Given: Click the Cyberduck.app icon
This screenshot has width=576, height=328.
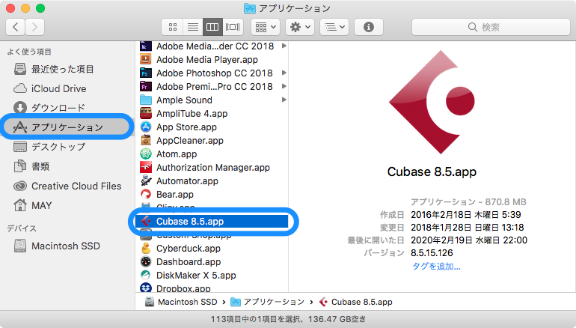Looking at the screenshot, I should 146,248.
